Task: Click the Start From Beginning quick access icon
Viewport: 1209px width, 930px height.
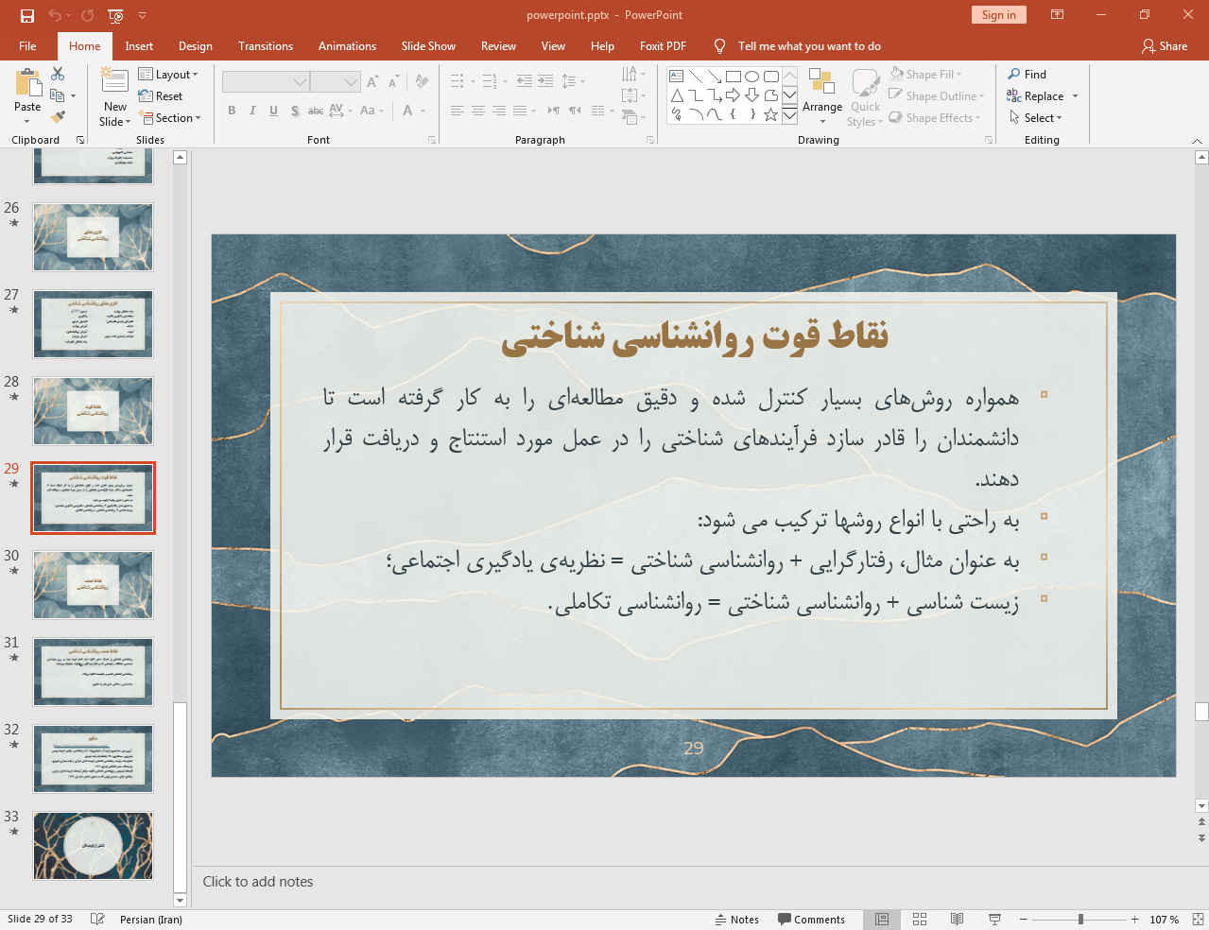Action: tap(115, 15)
